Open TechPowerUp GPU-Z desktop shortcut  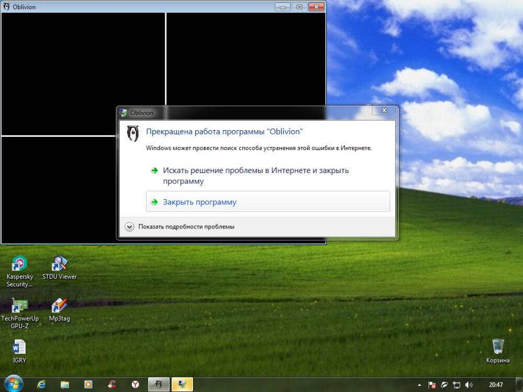point(20,313)
